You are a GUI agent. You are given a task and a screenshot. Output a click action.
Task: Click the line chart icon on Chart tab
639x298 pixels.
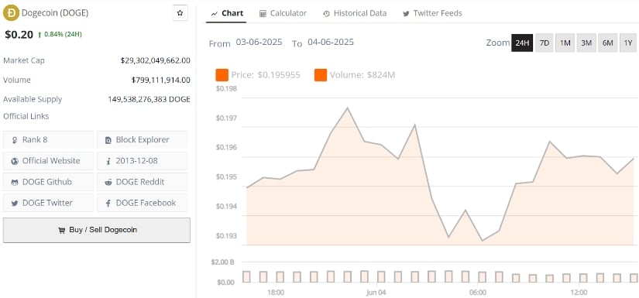coord(215,14)
